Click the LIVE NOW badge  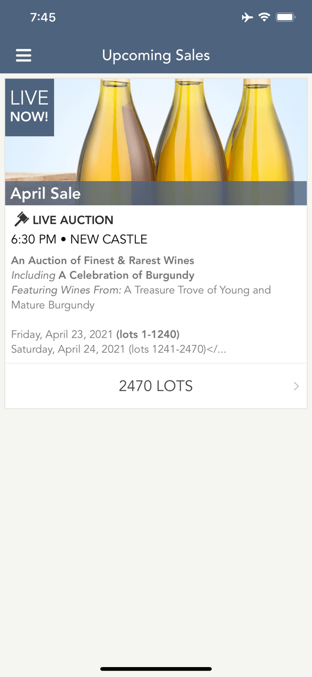point(29,107)
